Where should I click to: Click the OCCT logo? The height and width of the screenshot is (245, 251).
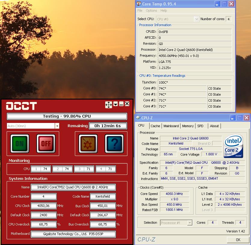21,106
